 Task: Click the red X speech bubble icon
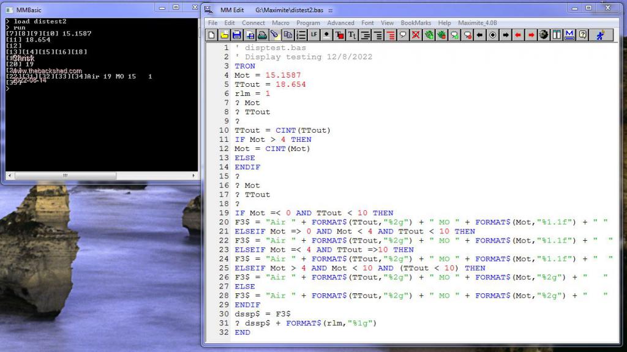point(416,35)
